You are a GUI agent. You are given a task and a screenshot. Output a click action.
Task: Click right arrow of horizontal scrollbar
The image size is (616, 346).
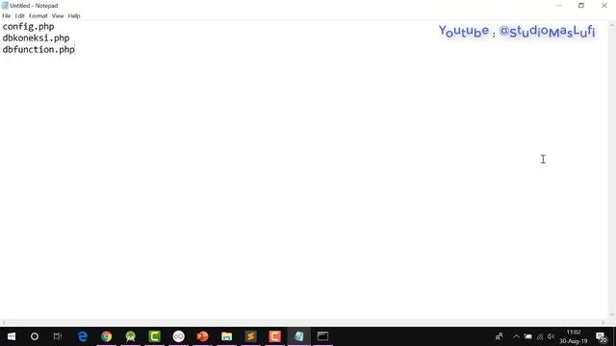603,323
